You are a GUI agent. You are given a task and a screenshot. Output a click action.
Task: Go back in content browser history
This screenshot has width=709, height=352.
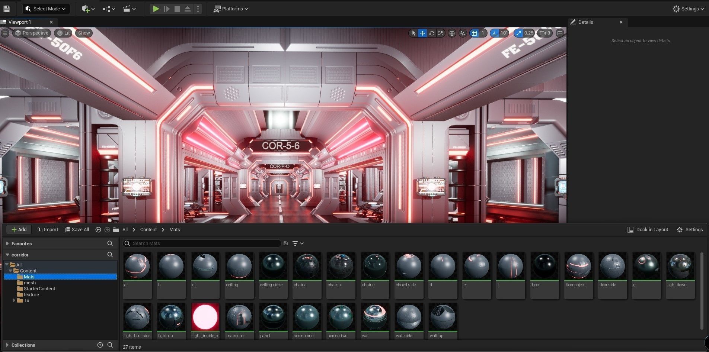[x=98, y=230]
